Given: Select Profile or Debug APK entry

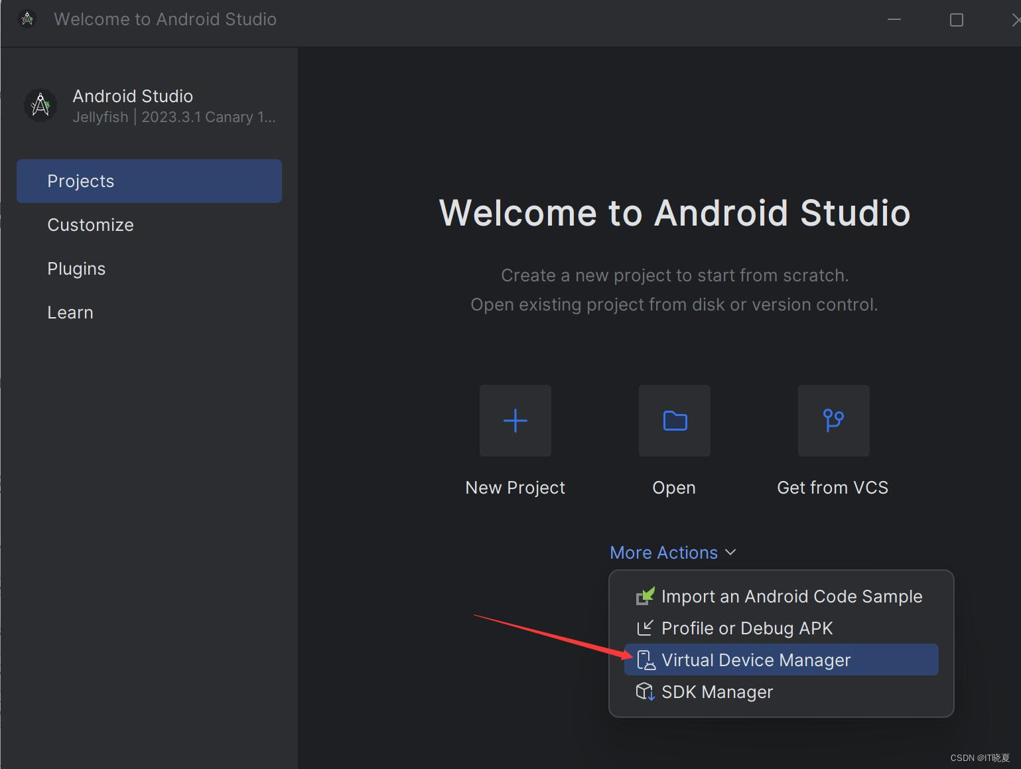Looking at the screenshot, I should click(x=782, y=628).
